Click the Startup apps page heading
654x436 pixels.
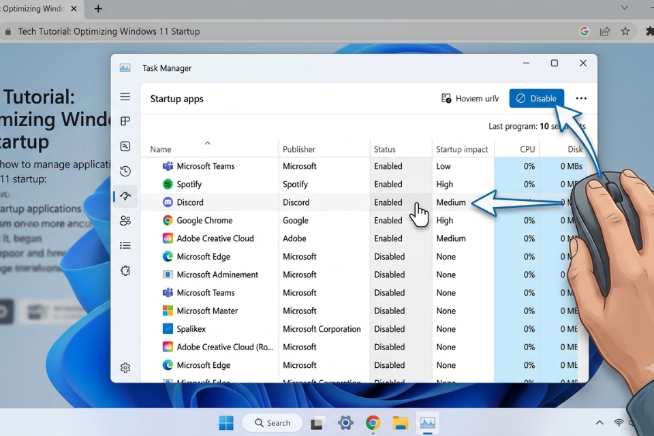pos(177,99)
